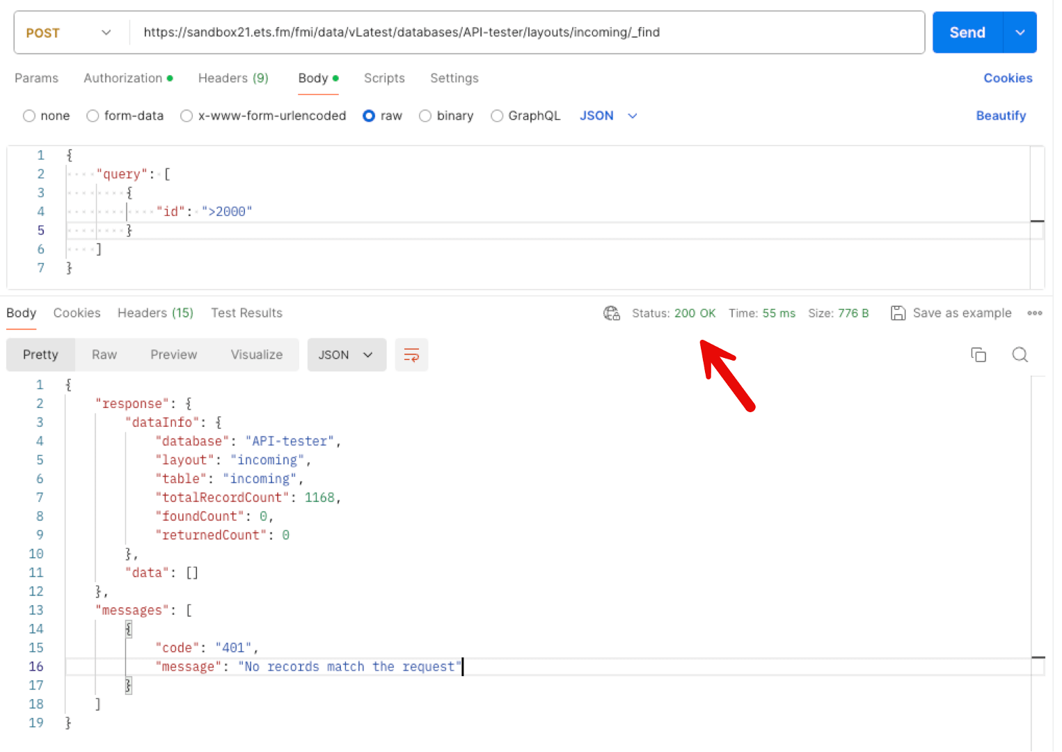The image size is (1062, 752).
Task: Switch to Preview response view
Action: tap(174, 355)
